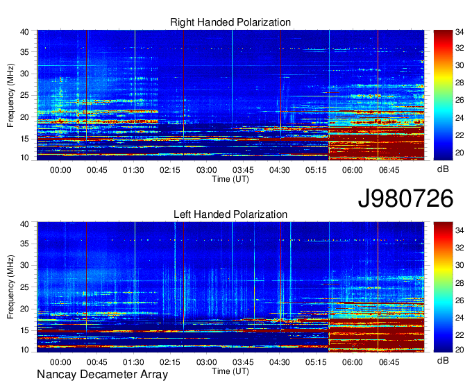Click the color bar beside the Right Handed plot
Screen dimensions: 472x383
pyautogui.click(x=443, y=95)
